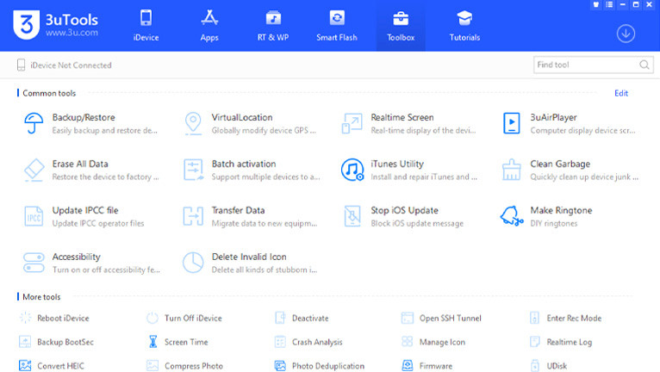This screenshot has width=660, height=372.
Task: Click the iTunes Utility title text
Action: click(x=397, y=164)
